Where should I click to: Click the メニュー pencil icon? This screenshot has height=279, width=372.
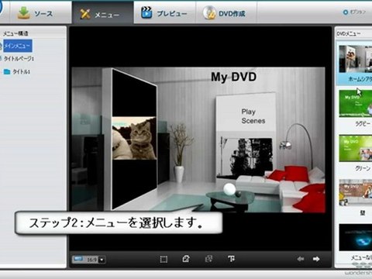tap(85, 14)
